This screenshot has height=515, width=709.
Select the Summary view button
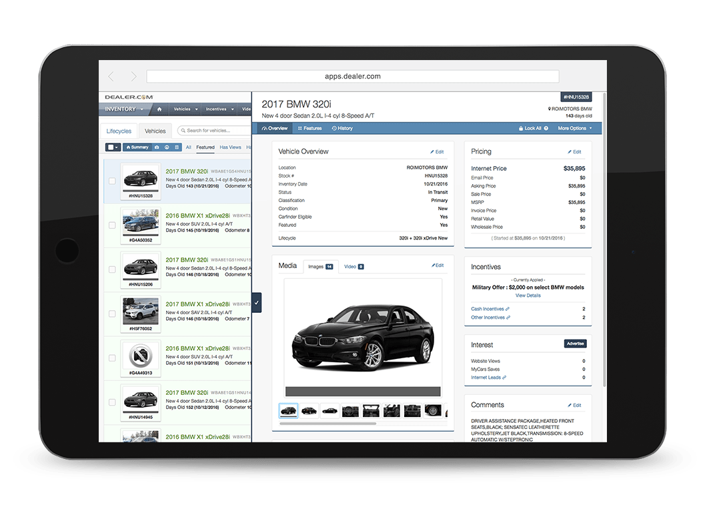point(137,147)
